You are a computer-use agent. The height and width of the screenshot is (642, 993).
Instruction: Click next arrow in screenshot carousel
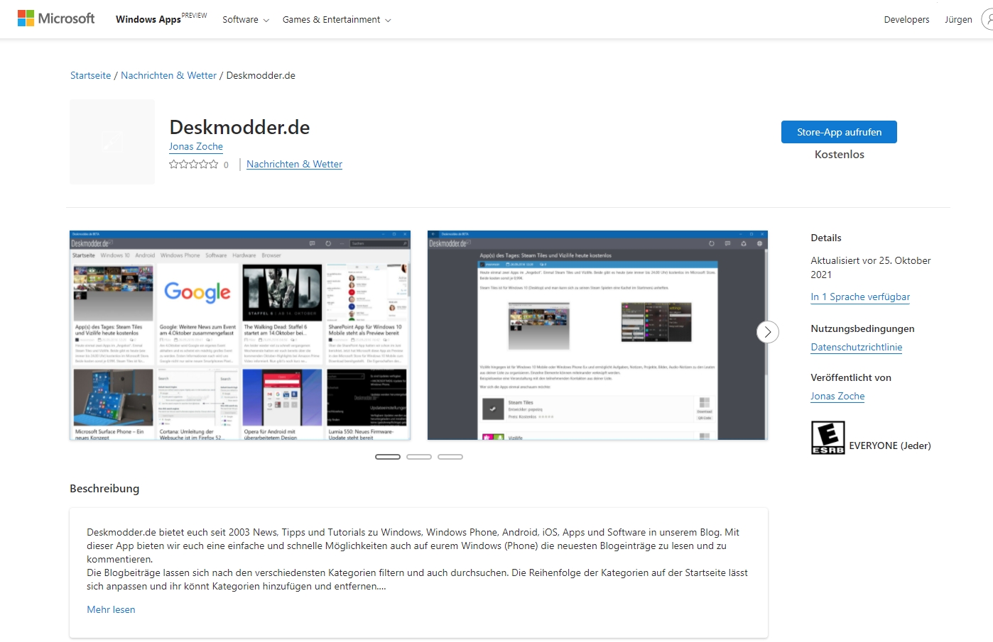[x=768, y=332]
